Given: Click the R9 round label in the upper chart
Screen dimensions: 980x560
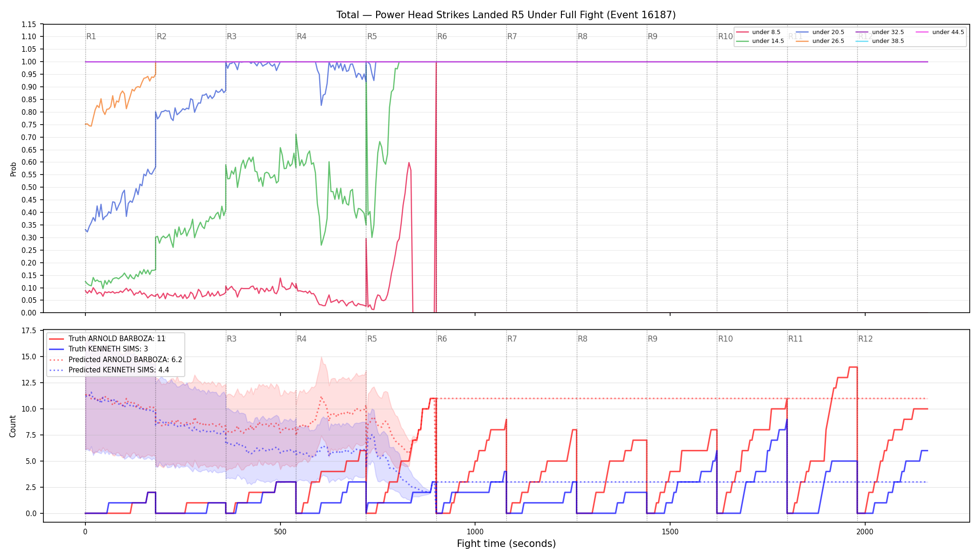Looking at the screenshot, I should (652, 36).
